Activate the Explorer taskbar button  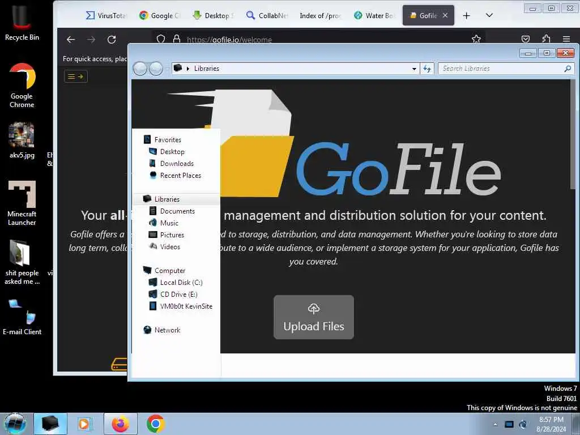[50, 424]
